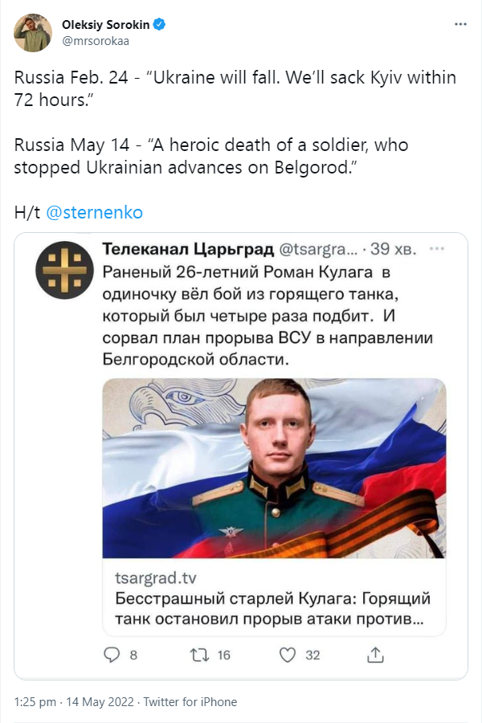Click the Oleksiy Sorokin display name

pyautogui.click(x=105, y=24)
